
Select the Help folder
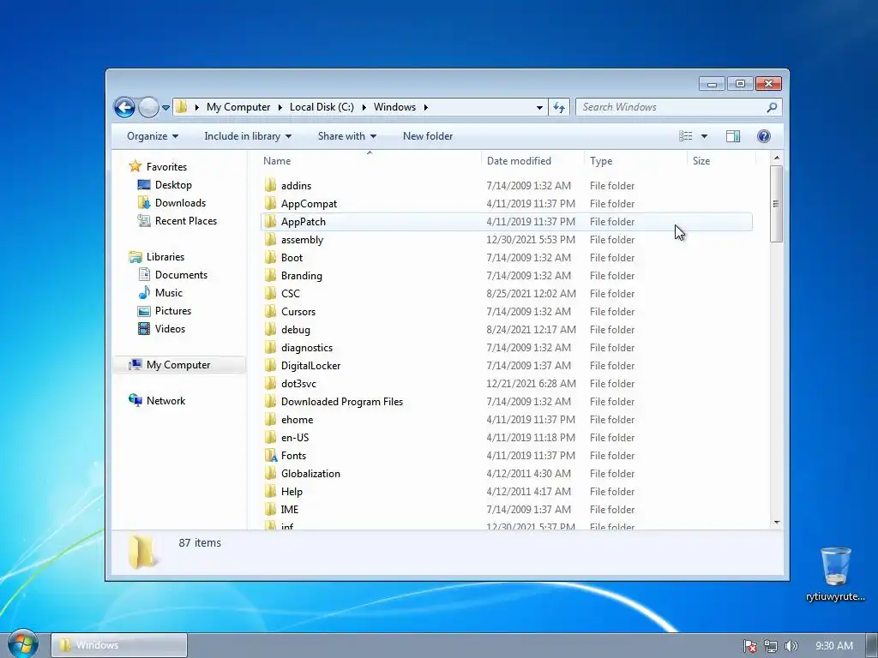(x=506, y=491)
